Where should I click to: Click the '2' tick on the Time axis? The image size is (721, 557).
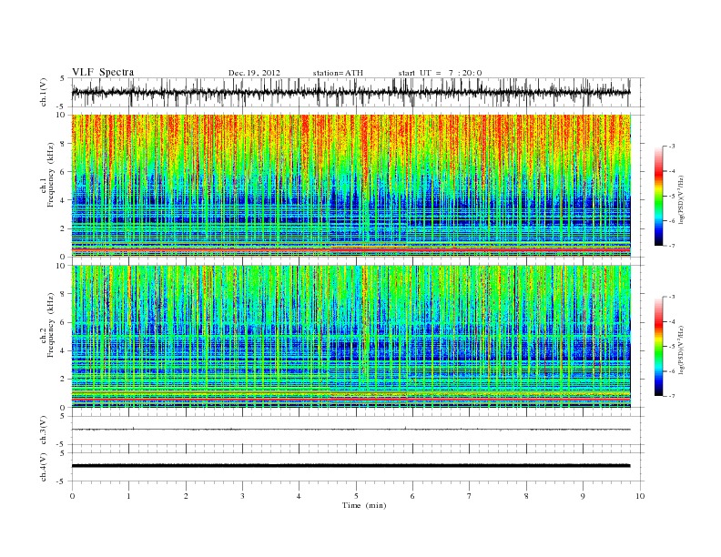(x=186, y=496)
